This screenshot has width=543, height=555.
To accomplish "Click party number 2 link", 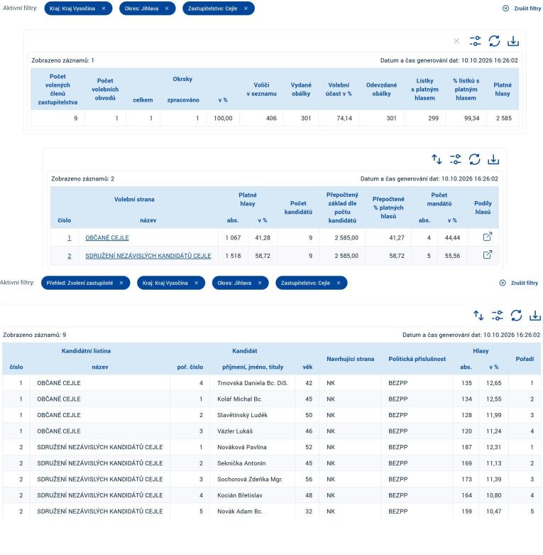I will coord(70,256).
